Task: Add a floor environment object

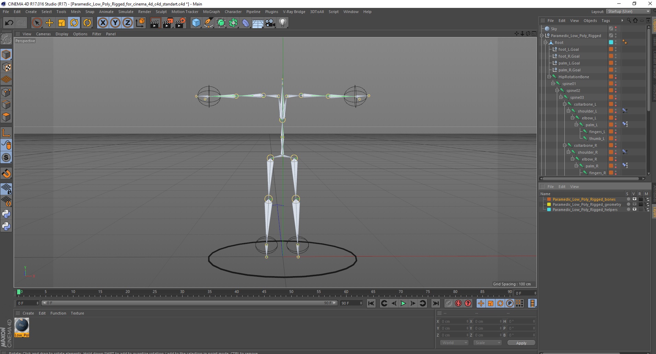Action: click(x=258, y=23)
